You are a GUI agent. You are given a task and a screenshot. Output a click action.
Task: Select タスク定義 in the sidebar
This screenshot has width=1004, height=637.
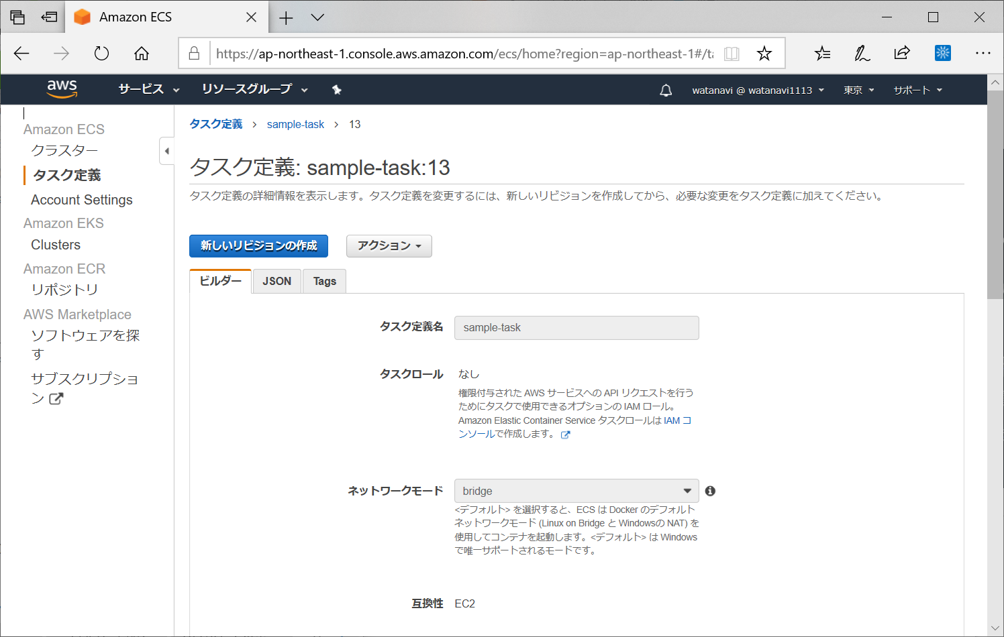click(x=67, y=176)
